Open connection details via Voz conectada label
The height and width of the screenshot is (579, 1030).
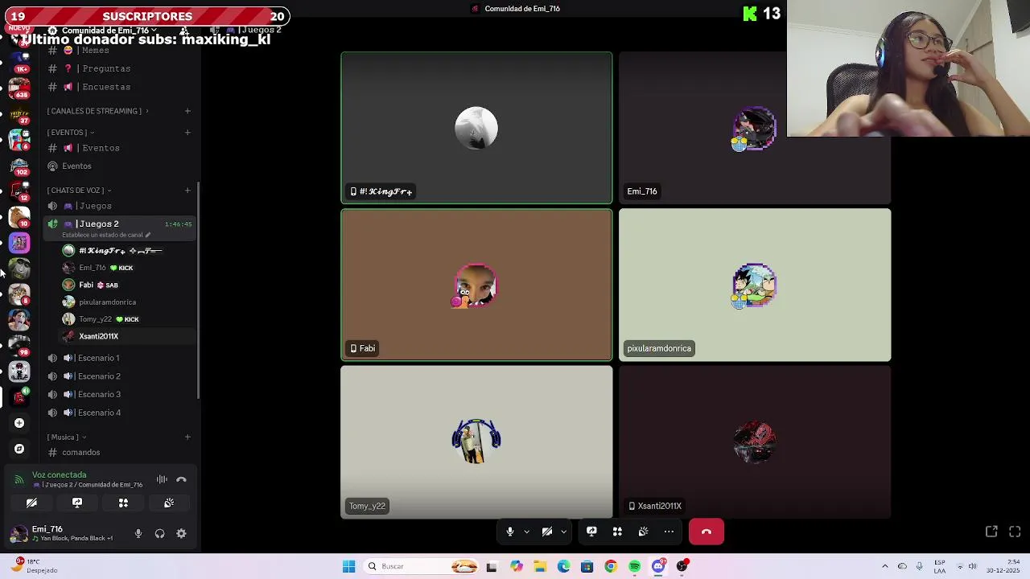point(59,474)
